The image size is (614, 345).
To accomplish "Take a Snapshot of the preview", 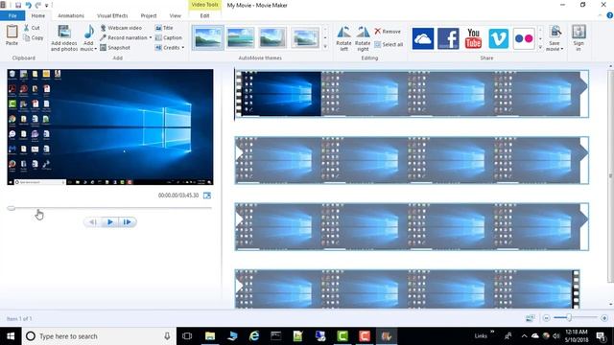I will point(115,48).
